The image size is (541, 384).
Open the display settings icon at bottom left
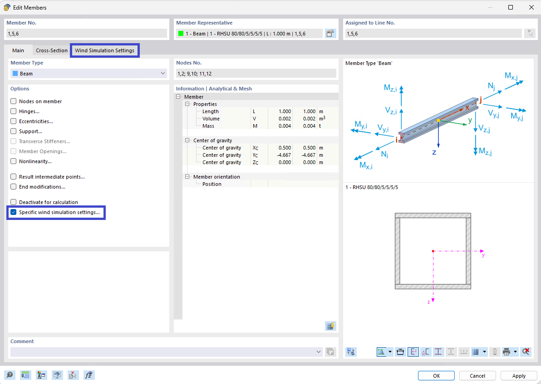tap(57, 375)
